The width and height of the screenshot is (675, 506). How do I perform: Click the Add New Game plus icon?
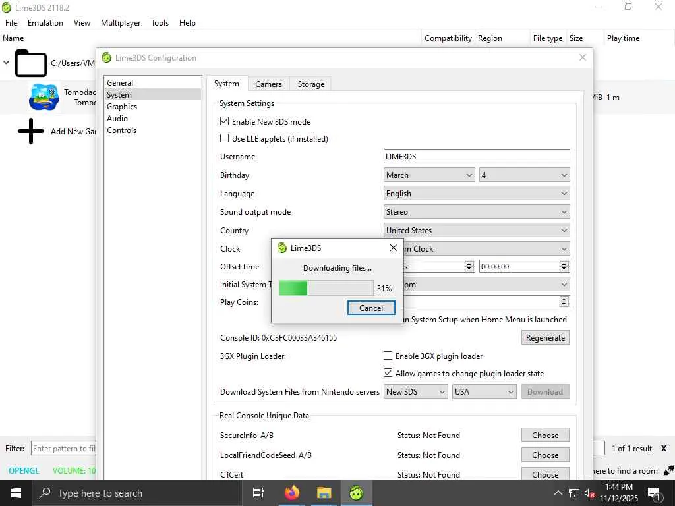30,131
